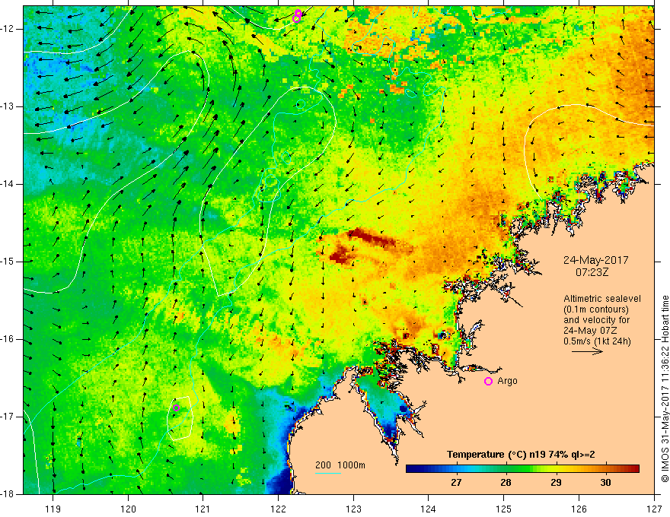This screenshot has width=670, height=517.
Task: Click the velocity scale reference arrow
Action: (587, 351)
